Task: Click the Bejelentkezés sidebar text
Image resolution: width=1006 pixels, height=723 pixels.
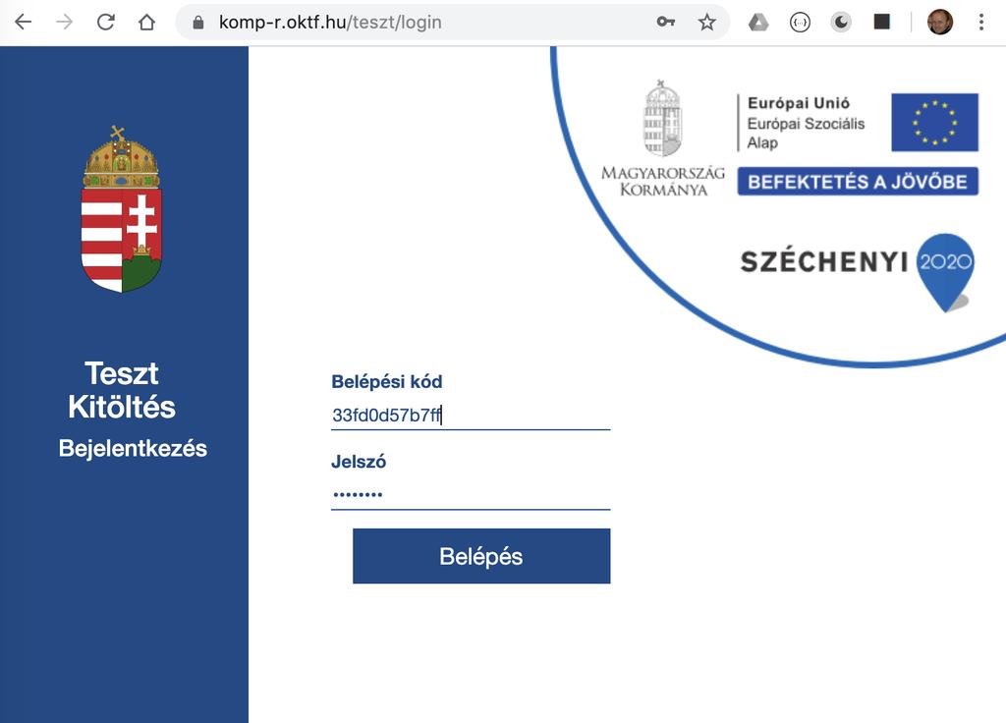Action: click(133, 448)
